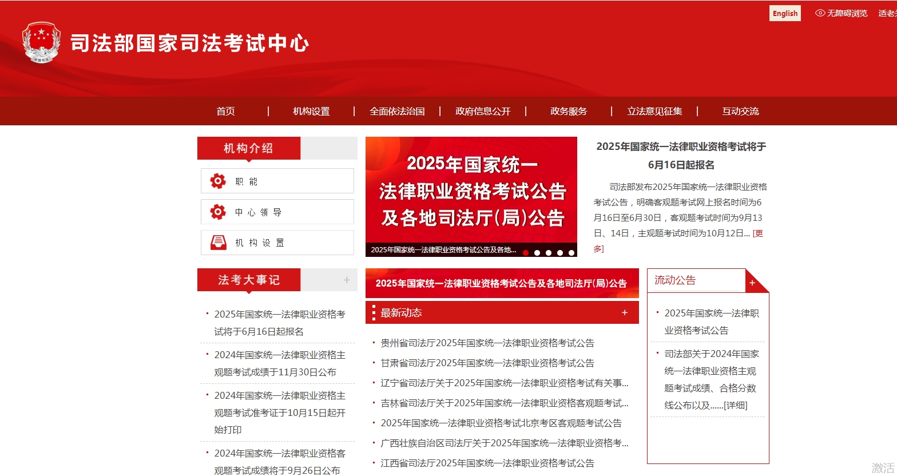
Task: Expand 法考大事记 with its plus icon
Action: 347,280
